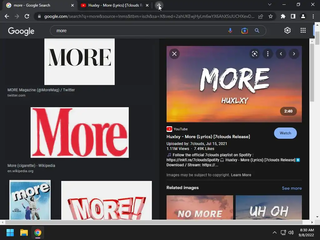Select the black MORE magazine logo image
The height and width of the screenshot is (240, 320).
[79, 62]
